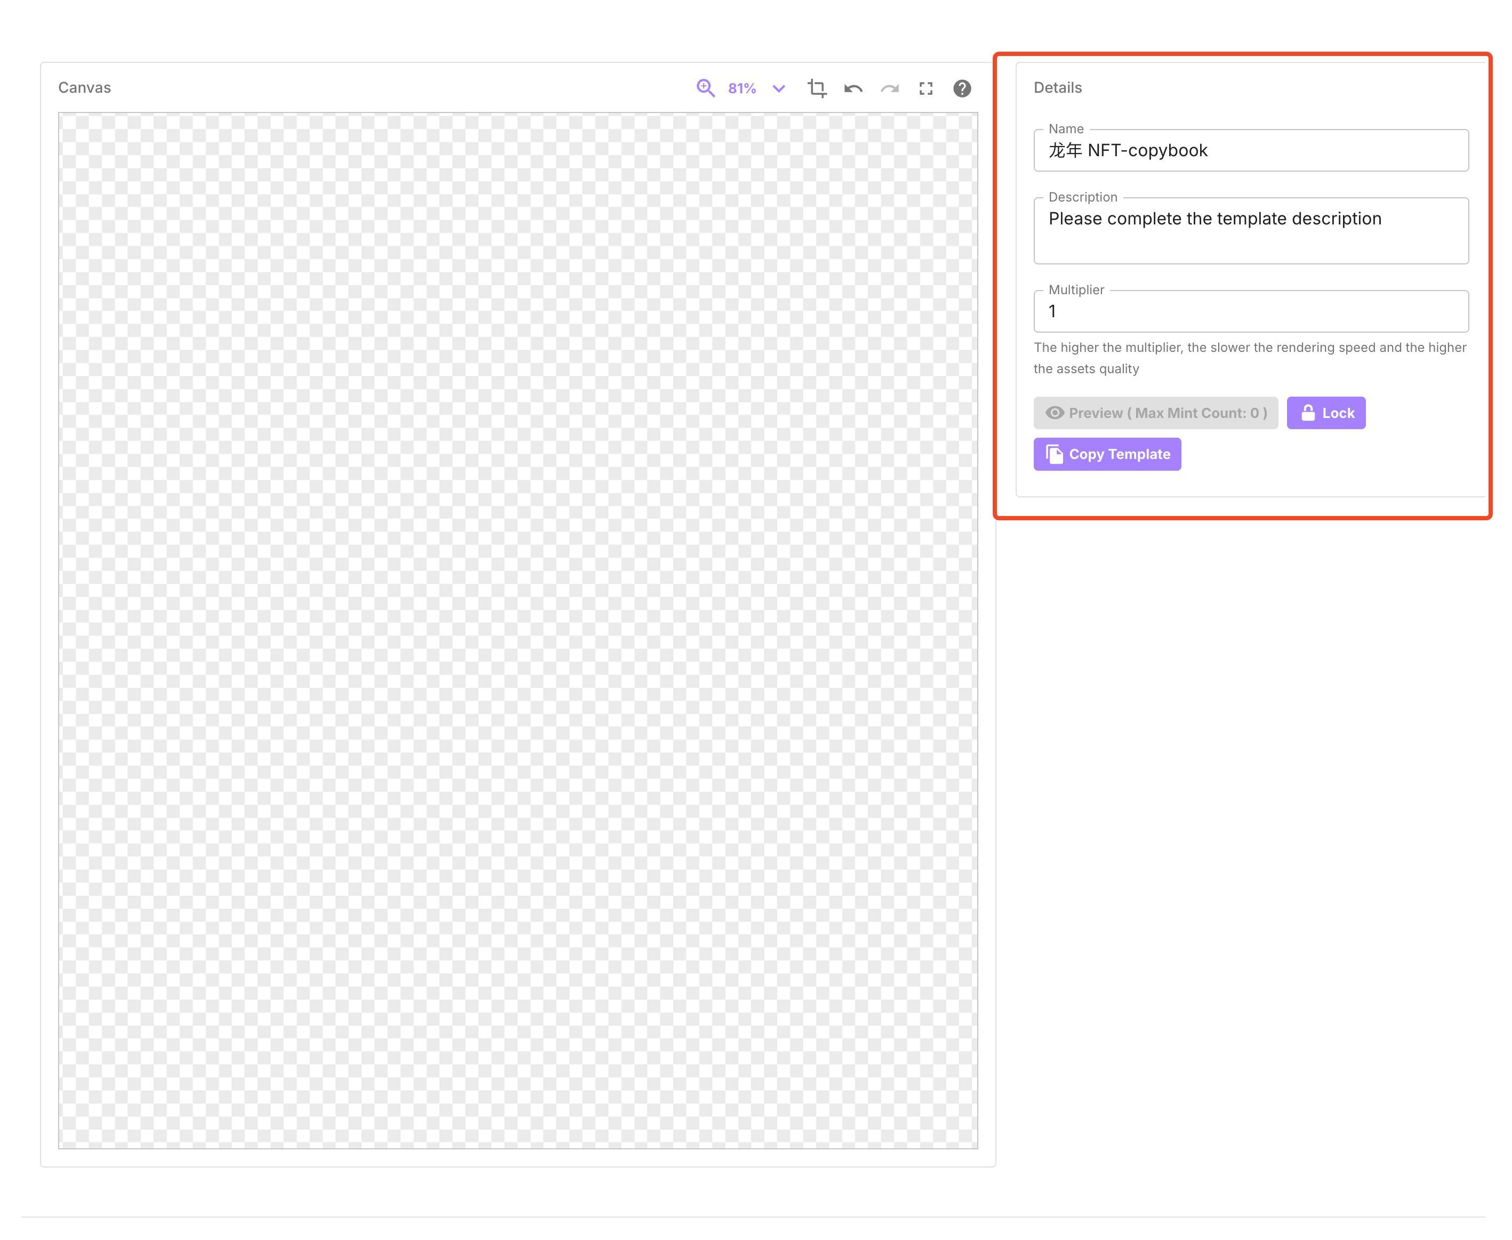Screen dimensions: 1512x1240
Task: Click the document icon on Copy Template
Action: point(1053,454)
